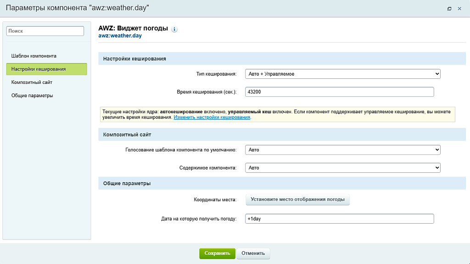This screenshot has height=264, width=470.
Task: Focus the Поиск search field
Action: pyautogui.click(x=45, y=31)
